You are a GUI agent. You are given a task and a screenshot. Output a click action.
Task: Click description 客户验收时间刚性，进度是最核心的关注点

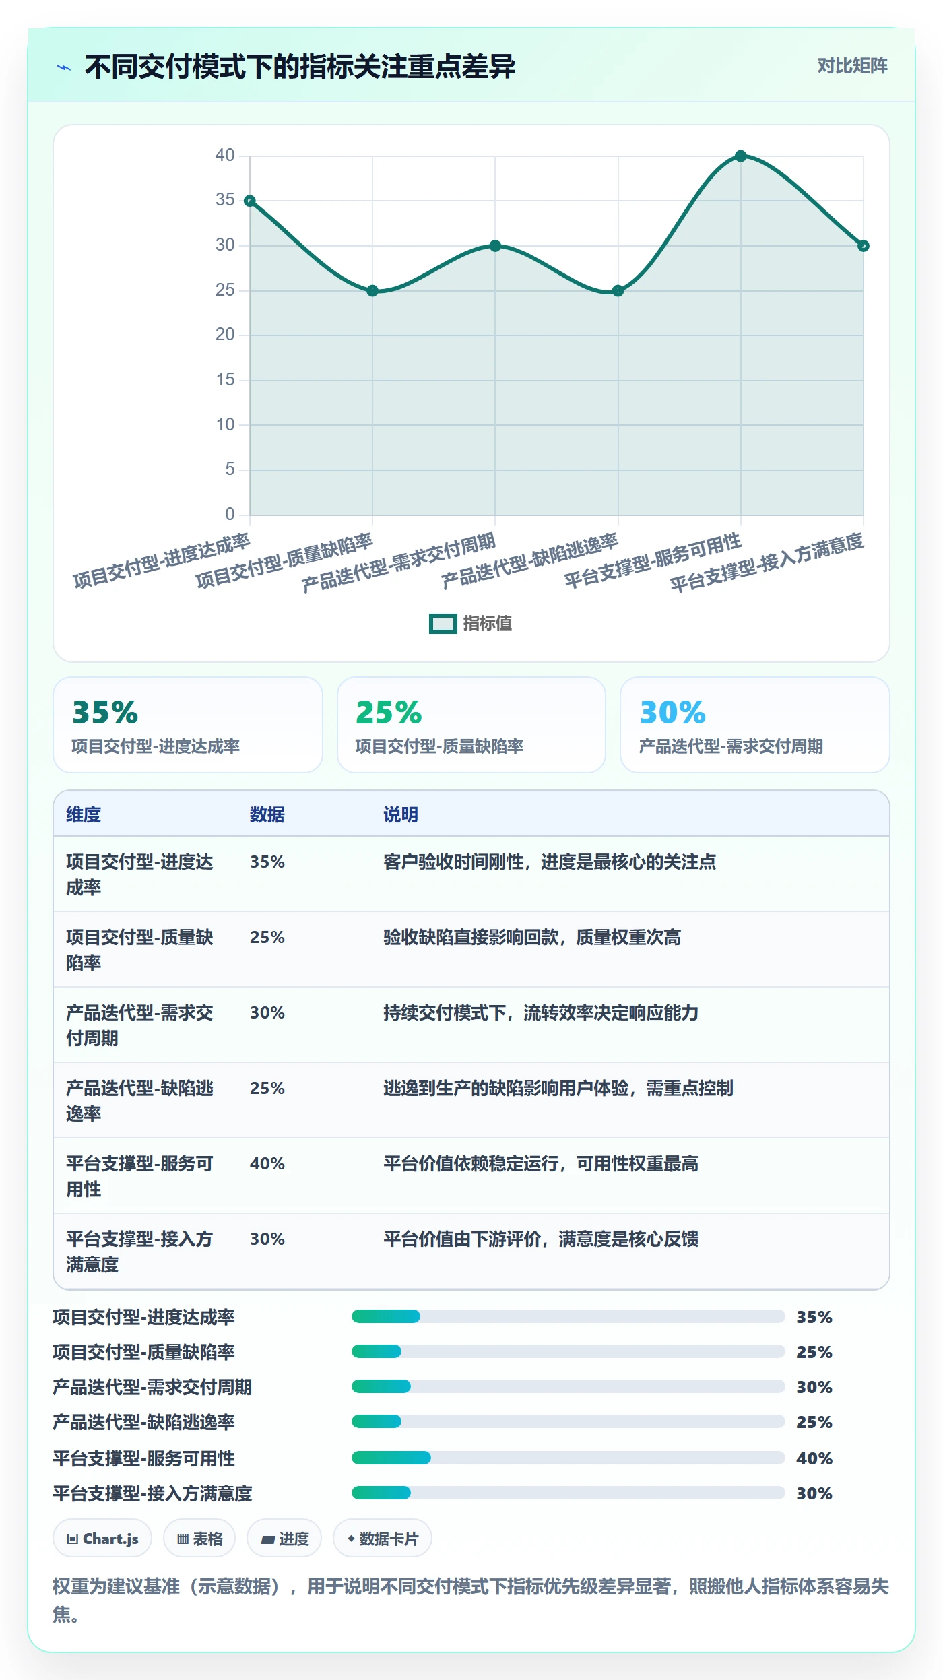point(550,862)
